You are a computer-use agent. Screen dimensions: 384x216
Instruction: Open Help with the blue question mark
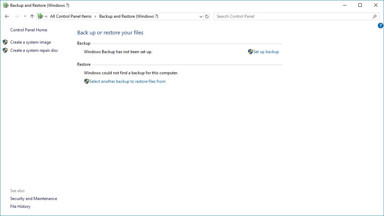click(x=381, y=26)
